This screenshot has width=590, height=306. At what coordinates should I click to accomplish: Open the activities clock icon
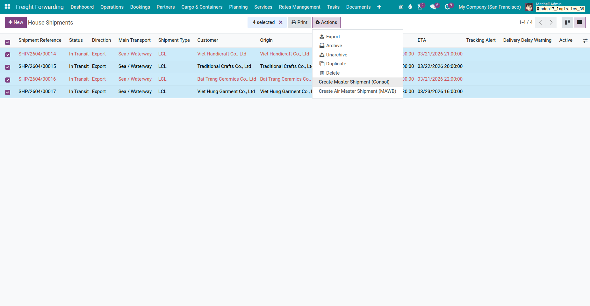448,7
